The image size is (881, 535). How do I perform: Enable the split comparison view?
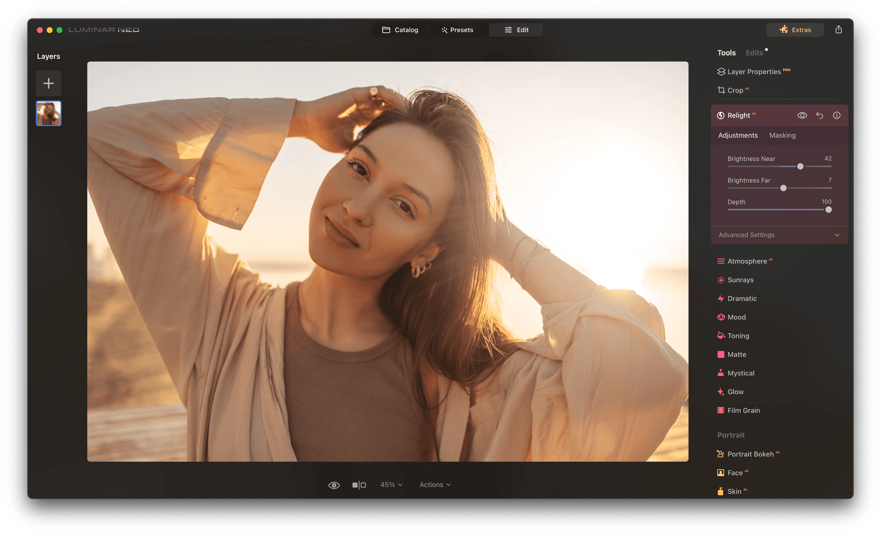(359, 484)
